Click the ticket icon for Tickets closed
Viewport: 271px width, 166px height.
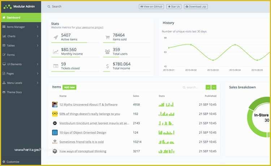coord(56,66)
